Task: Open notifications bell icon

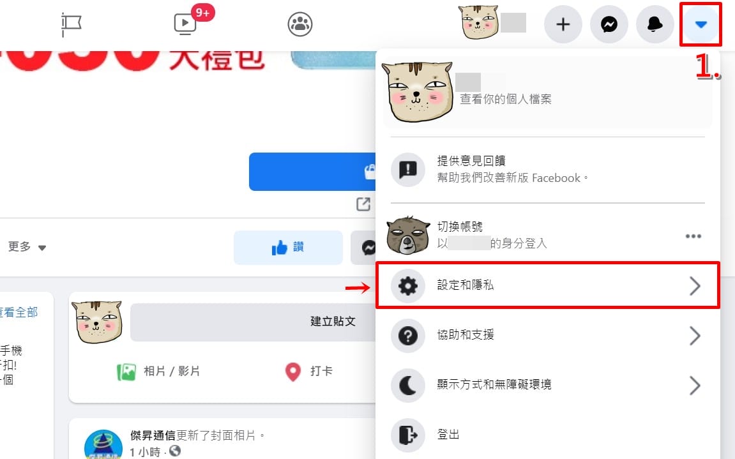Action: [655, 24]
